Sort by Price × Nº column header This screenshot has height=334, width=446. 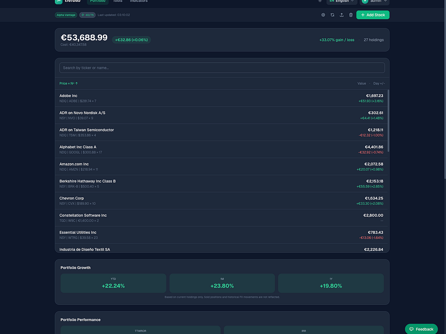pyautogui.click(x=69, y=83)
